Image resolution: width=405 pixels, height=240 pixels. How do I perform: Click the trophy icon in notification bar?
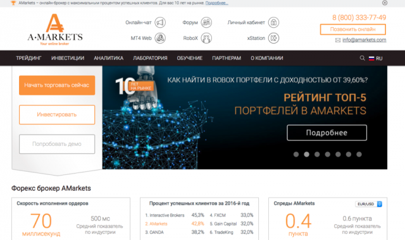coord(13,3)
